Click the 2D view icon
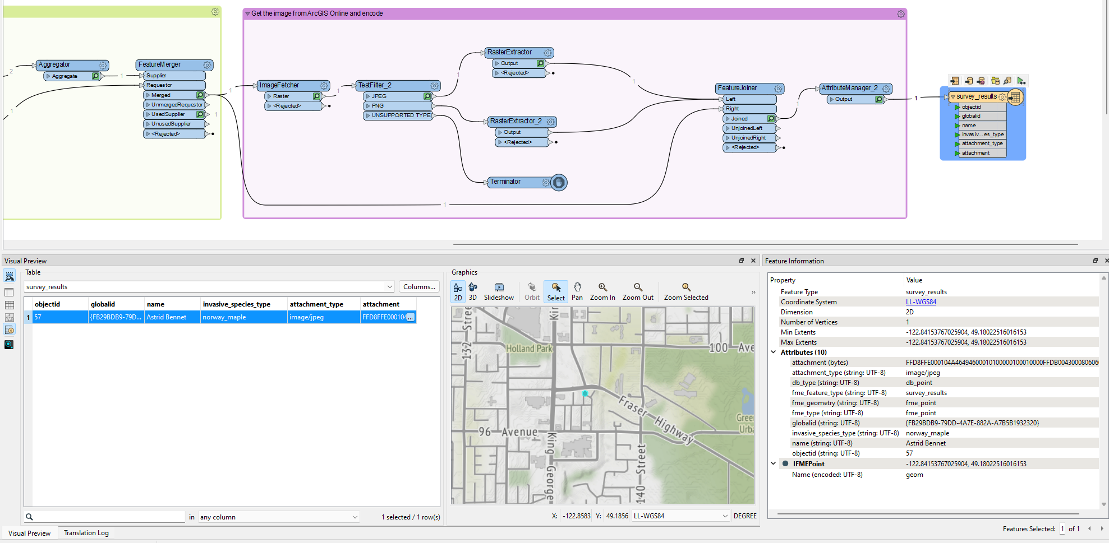This screenshot has height=543, width=1109. point(458,291)
